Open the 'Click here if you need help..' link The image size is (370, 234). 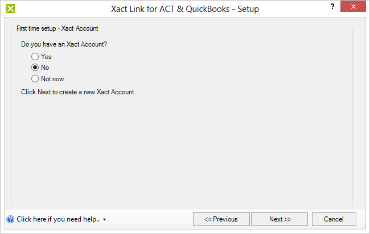point(58,219)
